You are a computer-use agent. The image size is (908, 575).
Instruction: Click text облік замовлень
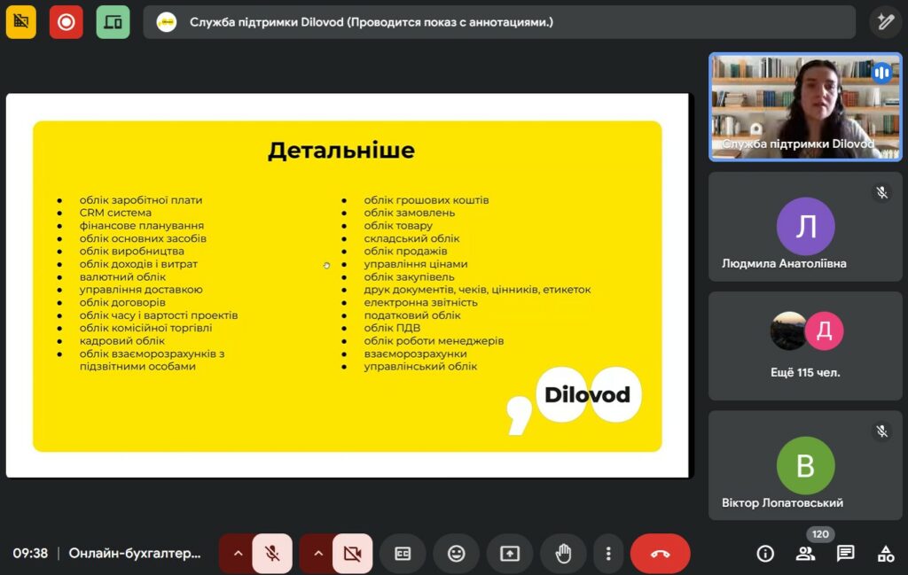coord(410,213)
